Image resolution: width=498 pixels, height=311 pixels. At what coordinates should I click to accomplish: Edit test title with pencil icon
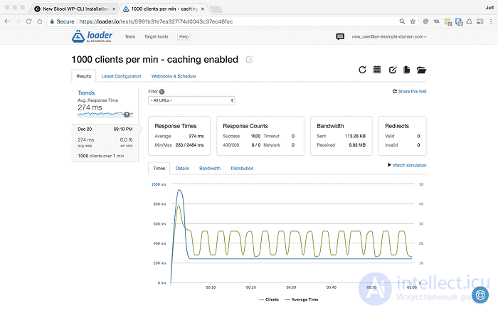pos(249,59)
